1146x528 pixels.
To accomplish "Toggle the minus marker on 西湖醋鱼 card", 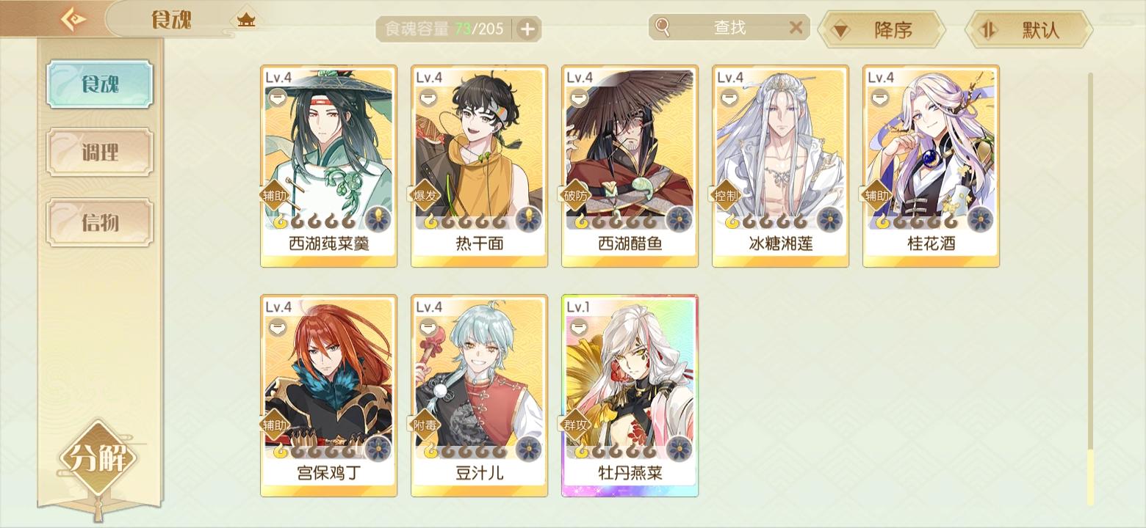I will tap(578, 97).
